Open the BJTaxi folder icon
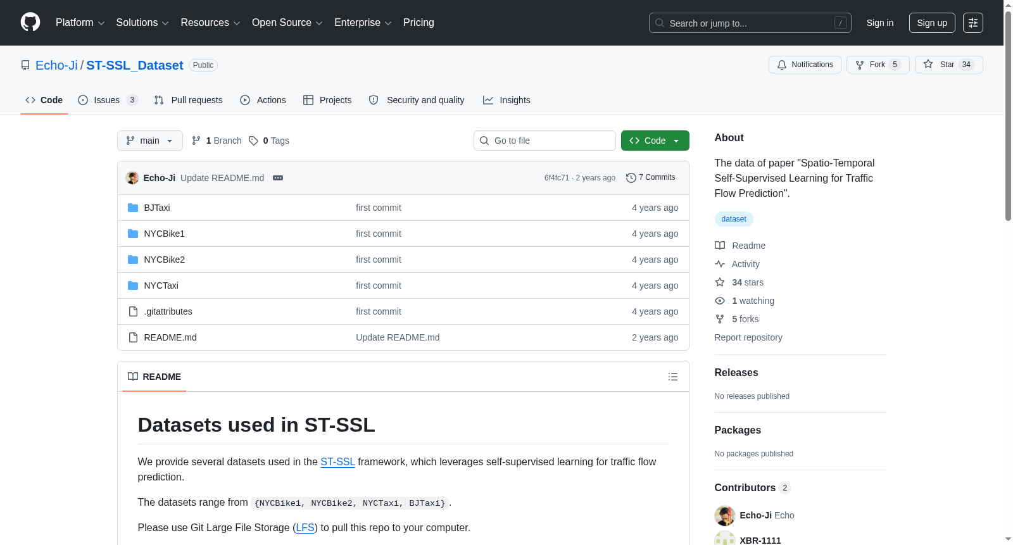The height and width of the screenshot is (545, 1013). (x=133, y=208)
